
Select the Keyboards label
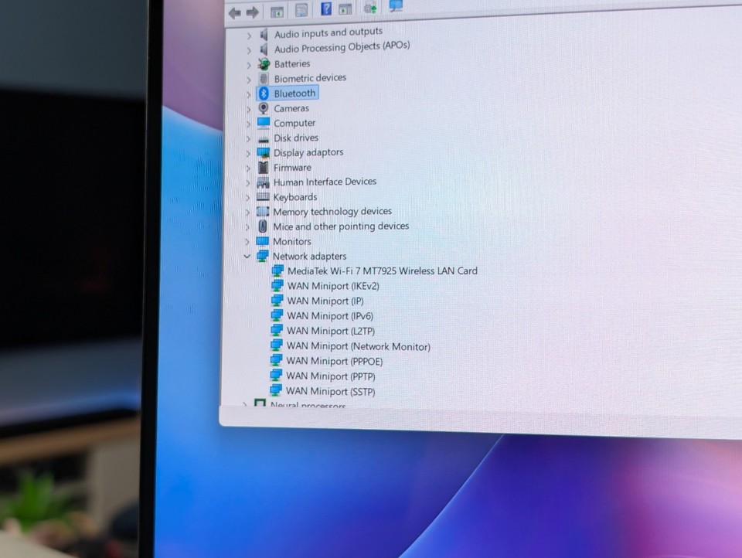(x=294, y=197)
